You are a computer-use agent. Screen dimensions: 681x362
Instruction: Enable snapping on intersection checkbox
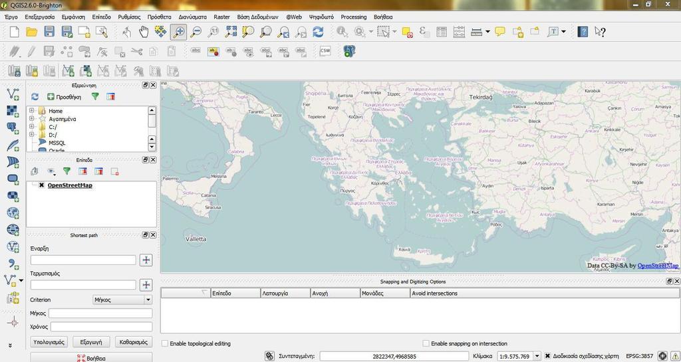pyautogui.click(x=426, y=343)
